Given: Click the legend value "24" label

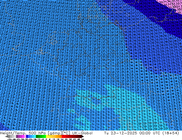Looking at the screenshot, I should (62, 139).
